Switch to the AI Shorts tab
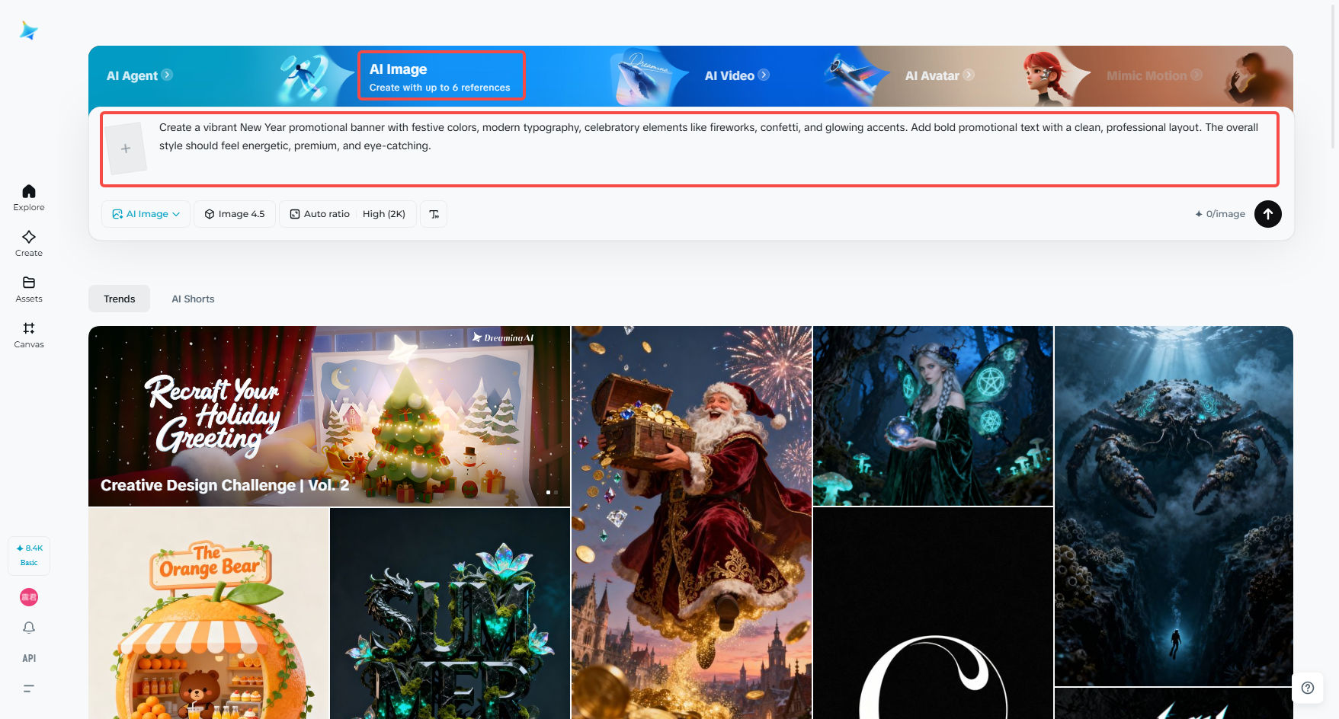This screenshot has width=1339, height=719. click(x=193, y=299)
